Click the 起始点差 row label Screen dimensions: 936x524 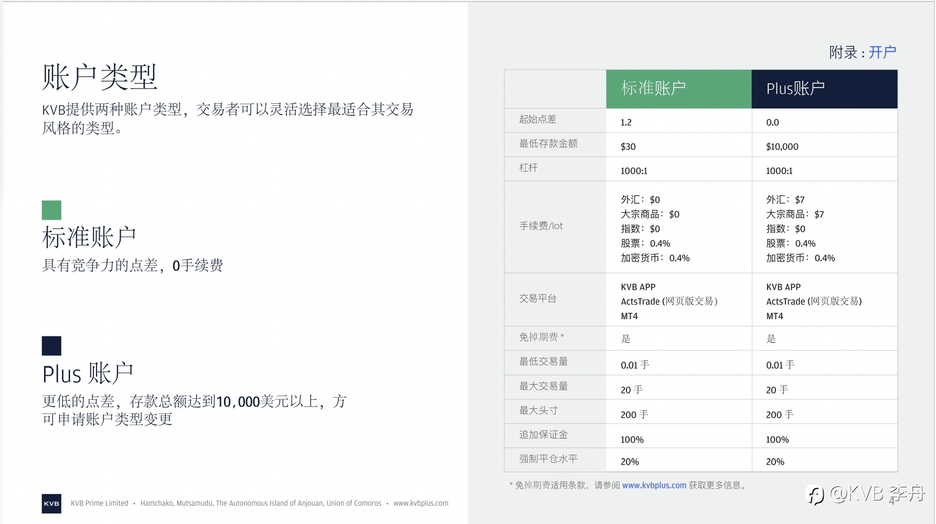(x=538, y=119)
